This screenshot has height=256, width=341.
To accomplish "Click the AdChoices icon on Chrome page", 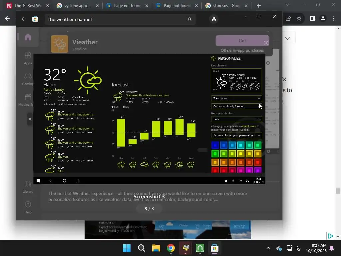I will (x=331, y=236).
